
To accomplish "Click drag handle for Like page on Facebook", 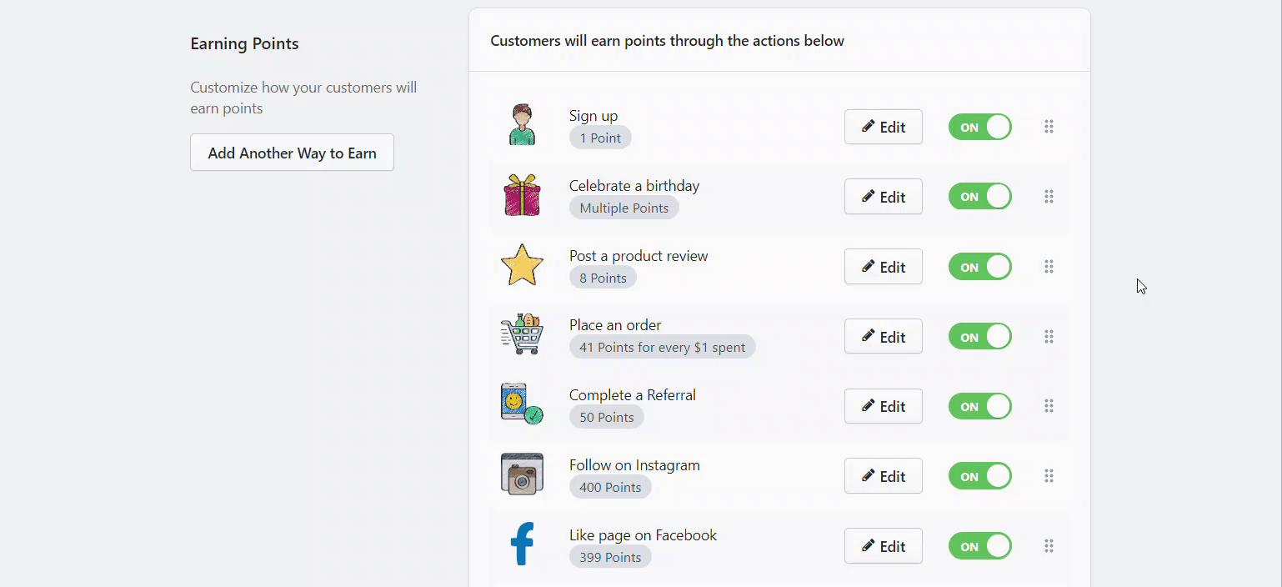I will (x=1049, y=546).
